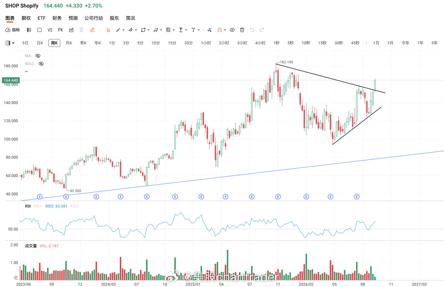This screenshot has width=444, height=287.
Task: Select the arrow cursor tool
Action: [108, 30]
